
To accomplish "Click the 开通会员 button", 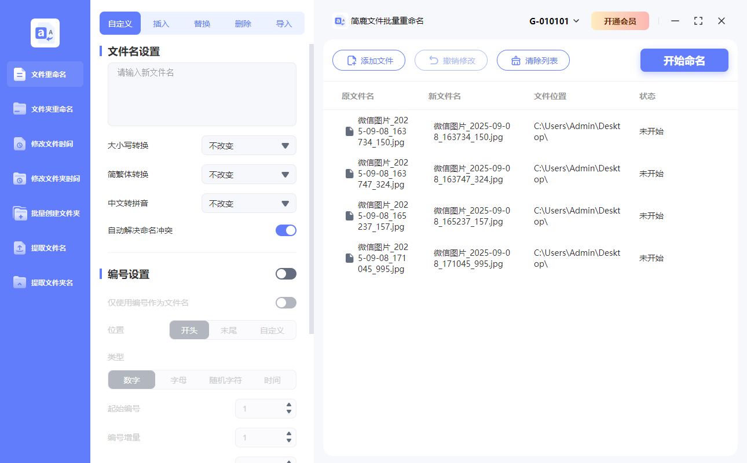I will [x=620, y=20].
